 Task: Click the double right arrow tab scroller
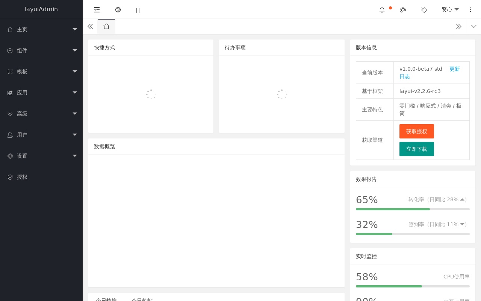(x=458, y=26)
